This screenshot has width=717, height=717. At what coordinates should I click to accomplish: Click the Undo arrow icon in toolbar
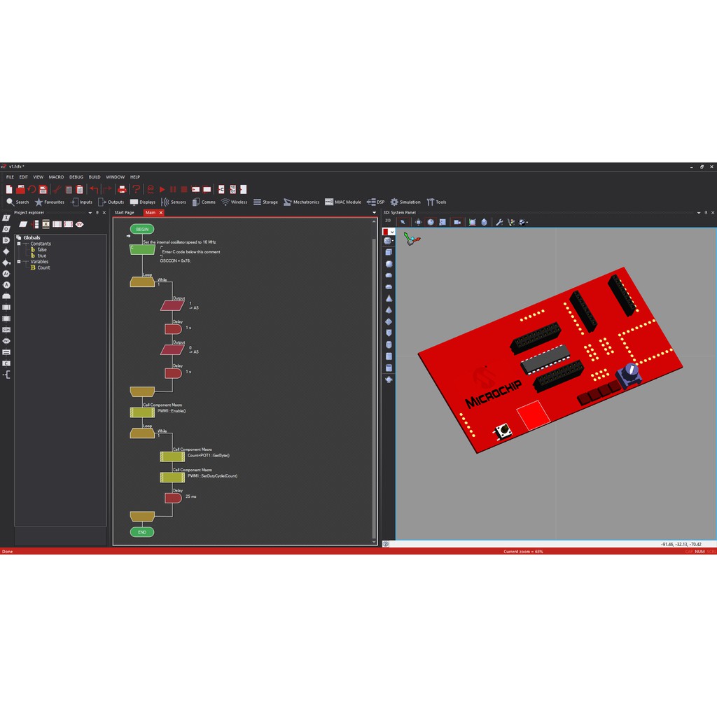click(94, 189)
